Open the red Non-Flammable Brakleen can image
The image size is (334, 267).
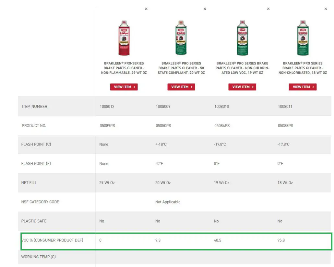pyautogui.click(x=124, y=38)
